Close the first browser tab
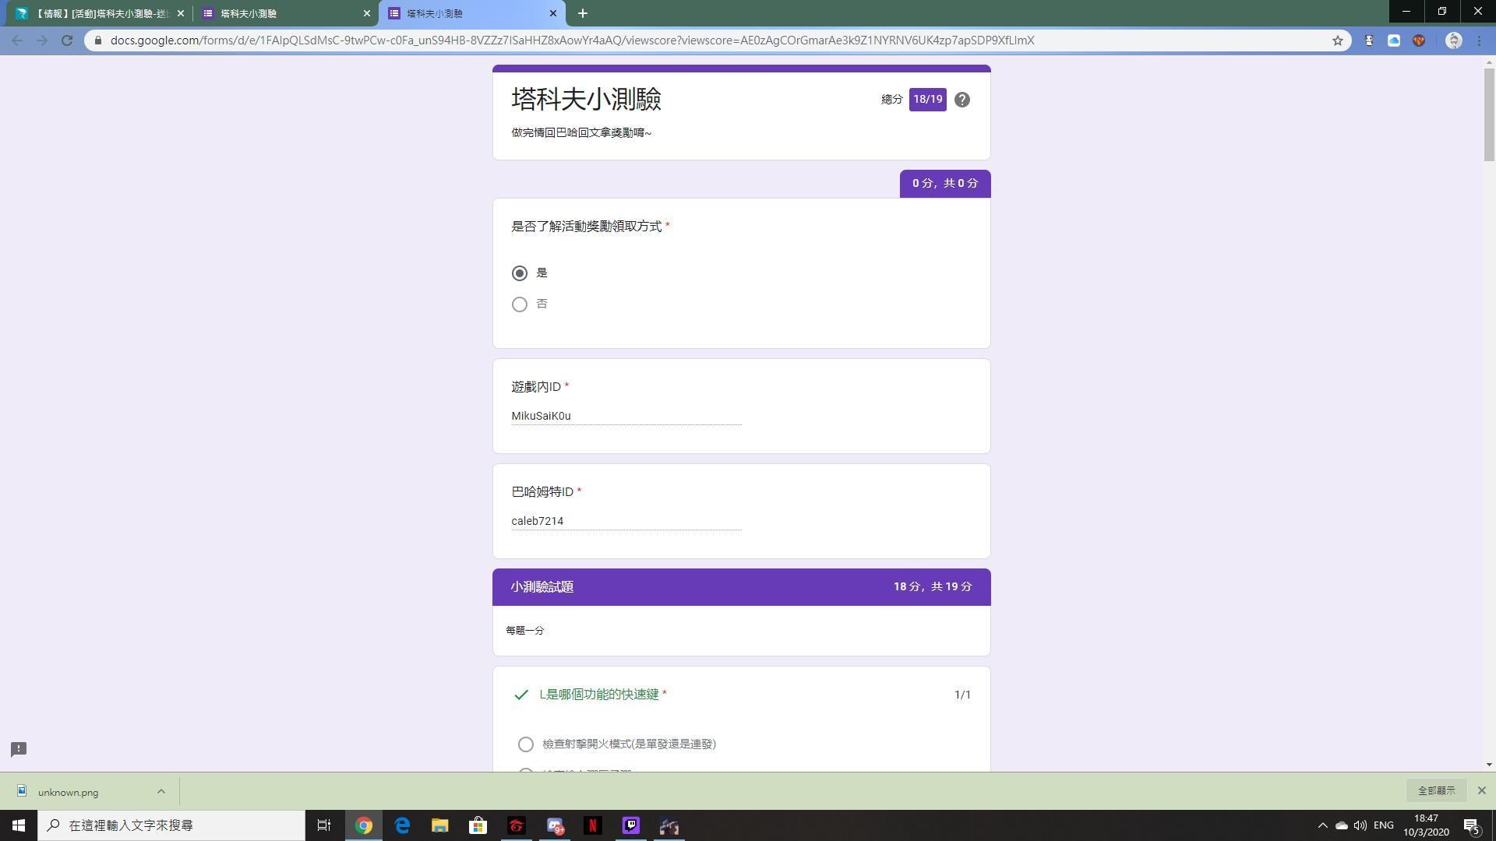This screenshot has width=1496, height=841. (181, 13)
